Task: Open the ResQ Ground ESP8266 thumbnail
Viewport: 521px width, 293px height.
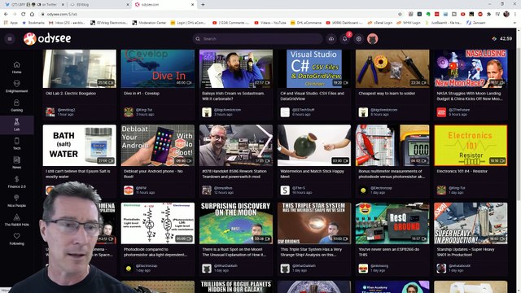Action: [392, 223]
